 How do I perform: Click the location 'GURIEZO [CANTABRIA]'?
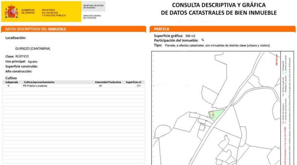pos(33,49)
